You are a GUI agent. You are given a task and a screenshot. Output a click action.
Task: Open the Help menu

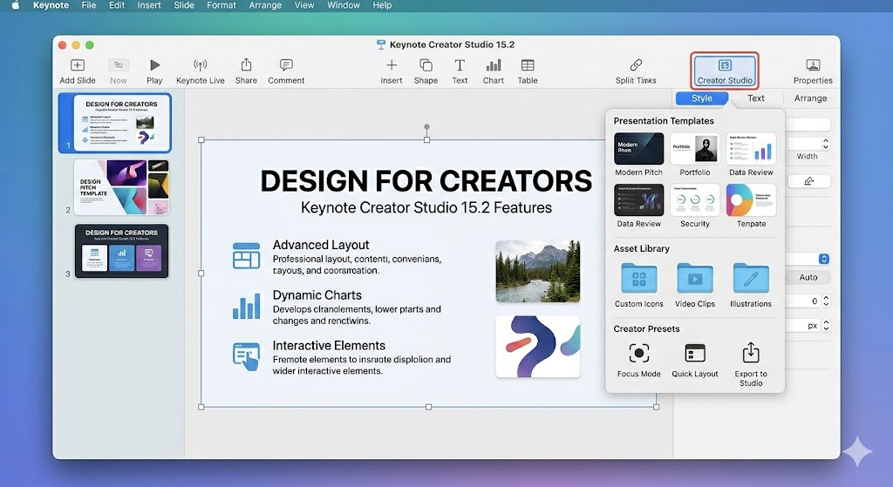point(382,5)
